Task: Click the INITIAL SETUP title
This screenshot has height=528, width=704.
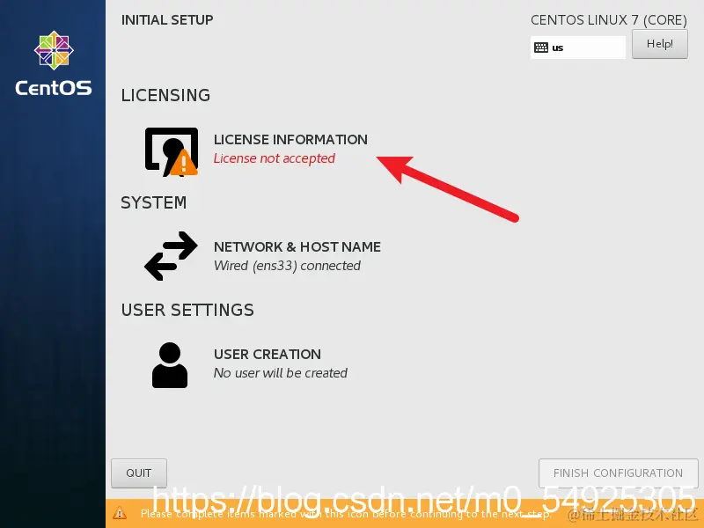Action: click(x=167, y=19)
